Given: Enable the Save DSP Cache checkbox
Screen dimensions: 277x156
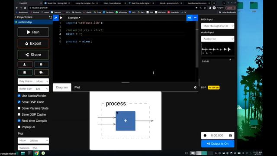Looking at the screenshot, I should point(19,114).
